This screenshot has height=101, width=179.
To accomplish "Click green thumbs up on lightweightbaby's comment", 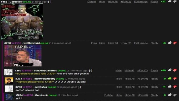I will pyautogui.click(x=170, y=78).
